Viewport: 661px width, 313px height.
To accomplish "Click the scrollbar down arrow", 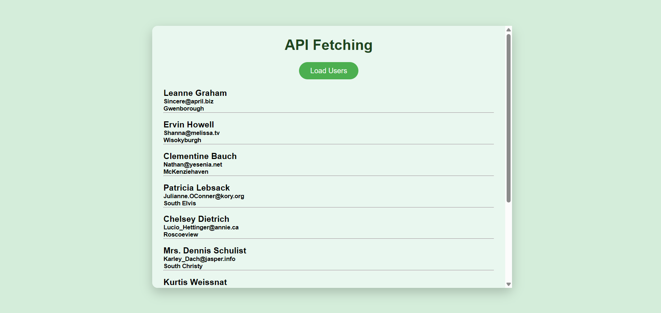I will coord(508,284).
